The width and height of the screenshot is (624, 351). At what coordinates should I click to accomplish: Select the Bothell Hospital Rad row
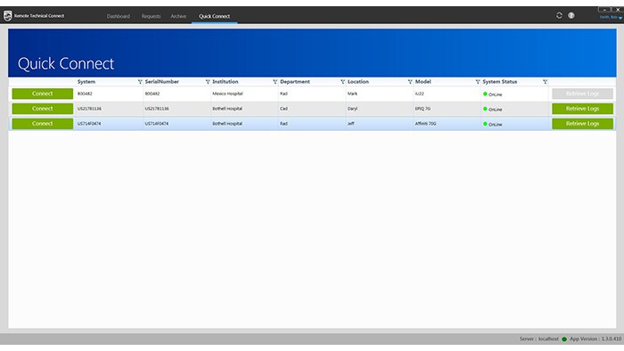click(x=312, y=124)
